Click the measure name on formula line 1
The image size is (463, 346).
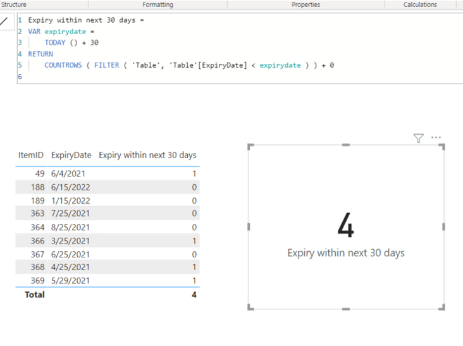82,20
